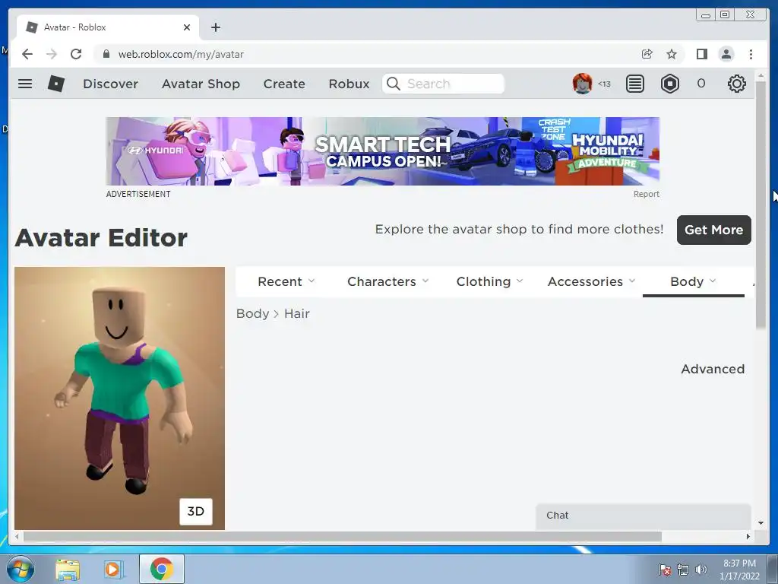Open the Chrome profile icon
778x584 pixels.
[x=726, y=54]
